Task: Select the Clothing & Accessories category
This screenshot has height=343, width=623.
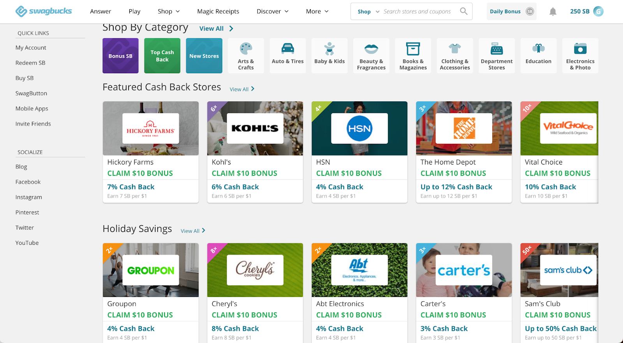Action: 455,56
